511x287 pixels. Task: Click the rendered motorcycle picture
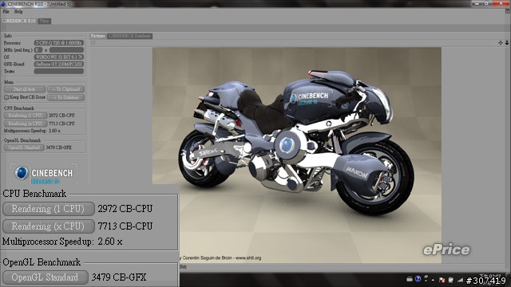pyautogui.click(x=296, y=155)
